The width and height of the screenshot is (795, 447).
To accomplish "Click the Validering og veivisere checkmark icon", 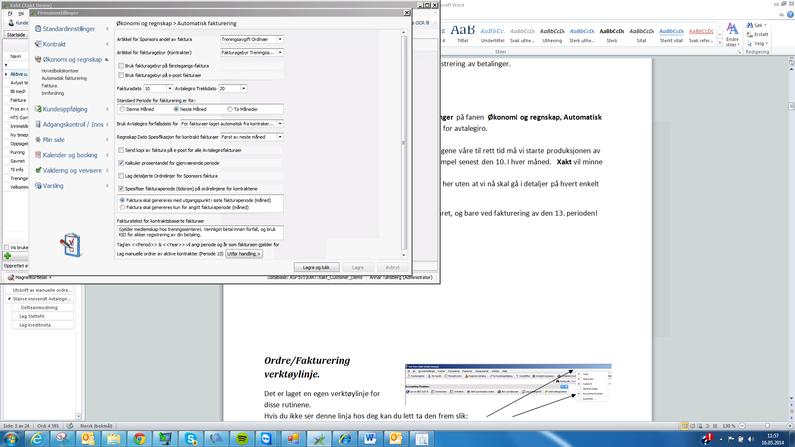I will tap(38, 170).
